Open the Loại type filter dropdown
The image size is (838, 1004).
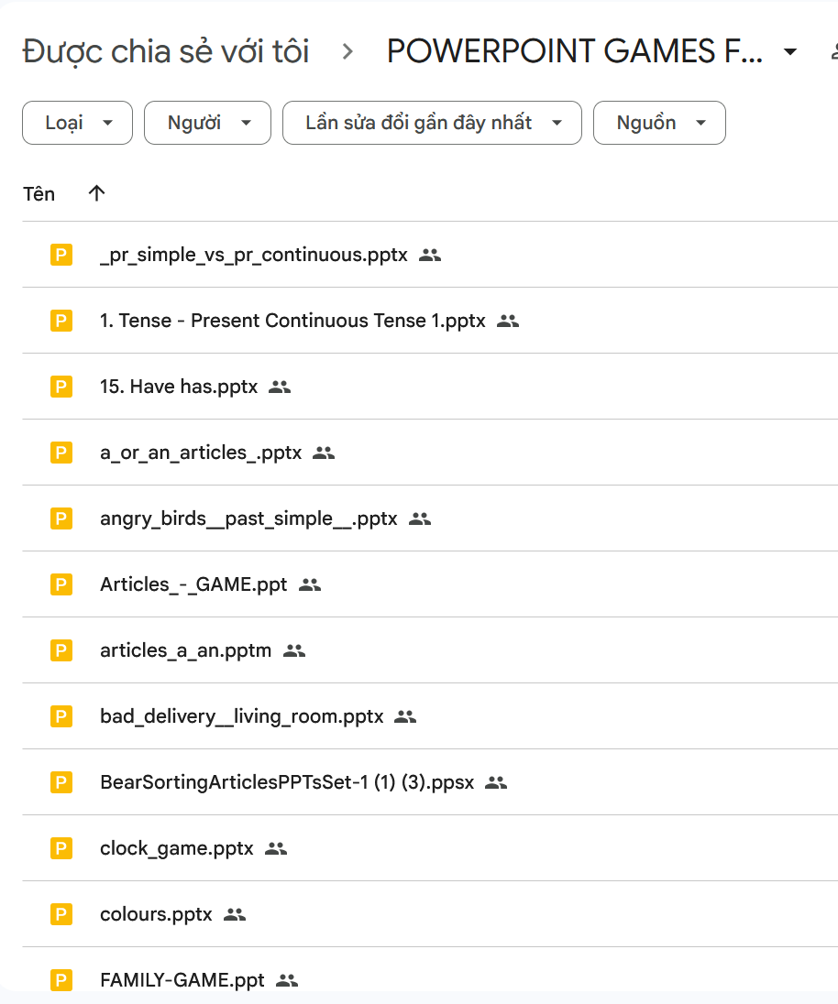coord(78,123)
